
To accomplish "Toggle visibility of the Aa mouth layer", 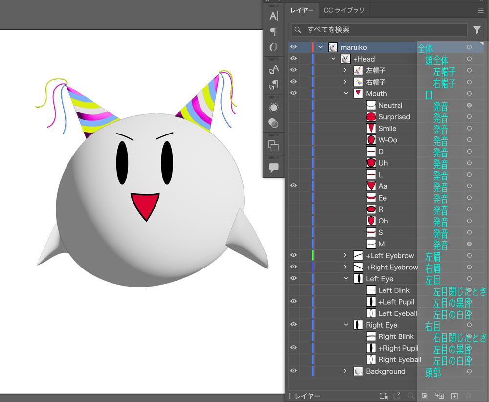I will coord(293,186).
